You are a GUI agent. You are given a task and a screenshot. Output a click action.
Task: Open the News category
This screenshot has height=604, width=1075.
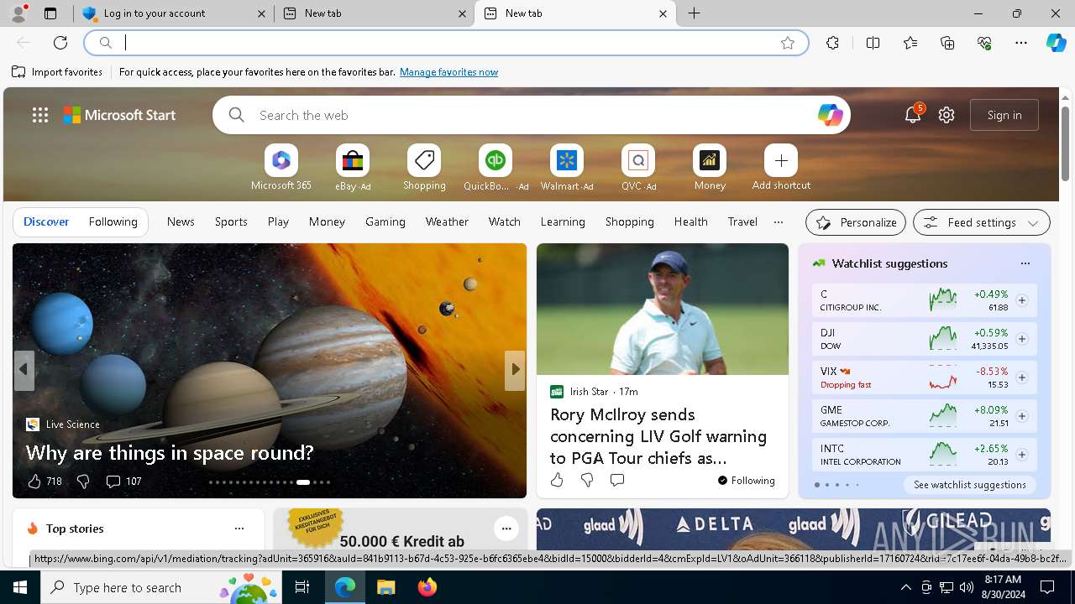181,221
